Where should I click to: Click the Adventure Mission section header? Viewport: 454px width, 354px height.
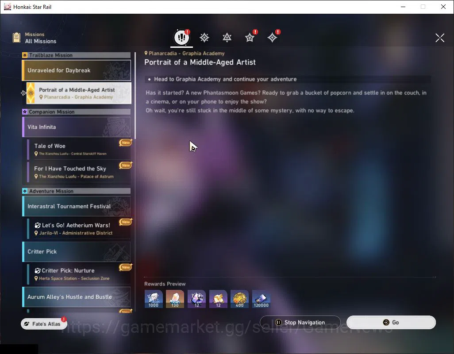pyautogui.click(x=77, y=191)
